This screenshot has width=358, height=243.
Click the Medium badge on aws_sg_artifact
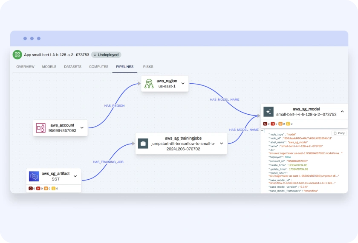tap(46, 188)
